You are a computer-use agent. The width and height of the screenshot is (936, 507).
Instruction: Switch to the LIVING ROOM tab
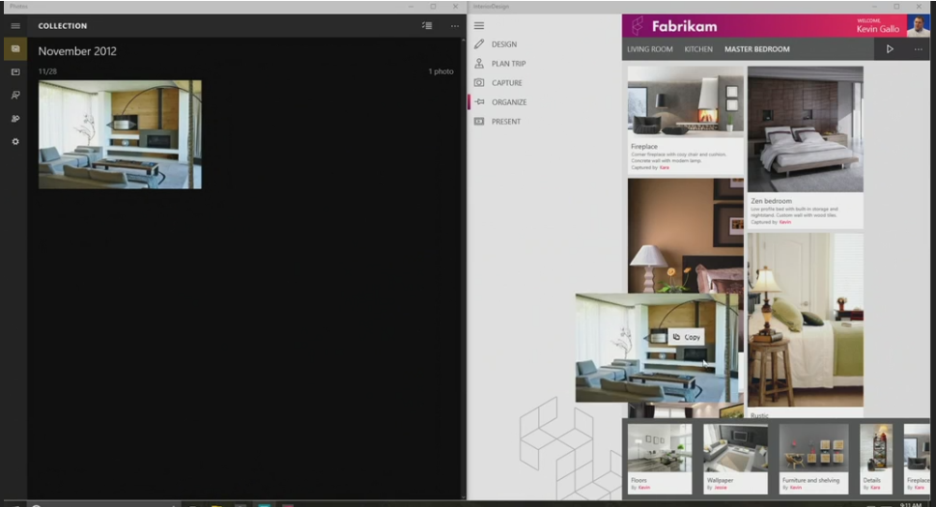coord(649,49)
